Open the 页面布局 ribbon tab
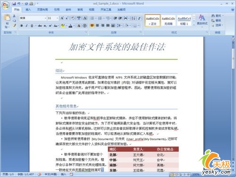The width and height of the screenshot is (236, 177). (x=42, y=9)
